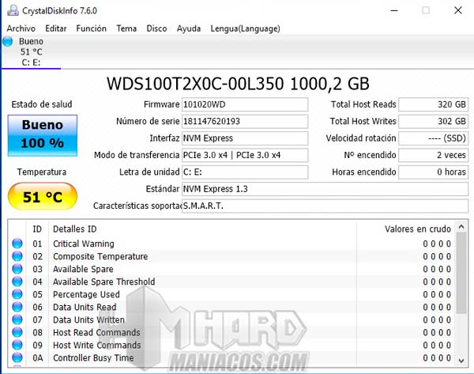The height and width of the screenshot is (374, 474).
Task: Click the SMART list vertical scrollbar thumb
Action: click(x=461, y=274)
